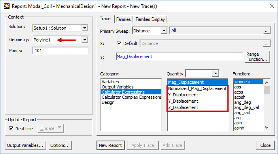Select the <none> function
278x154 pixels.
[x=249, y=82]
